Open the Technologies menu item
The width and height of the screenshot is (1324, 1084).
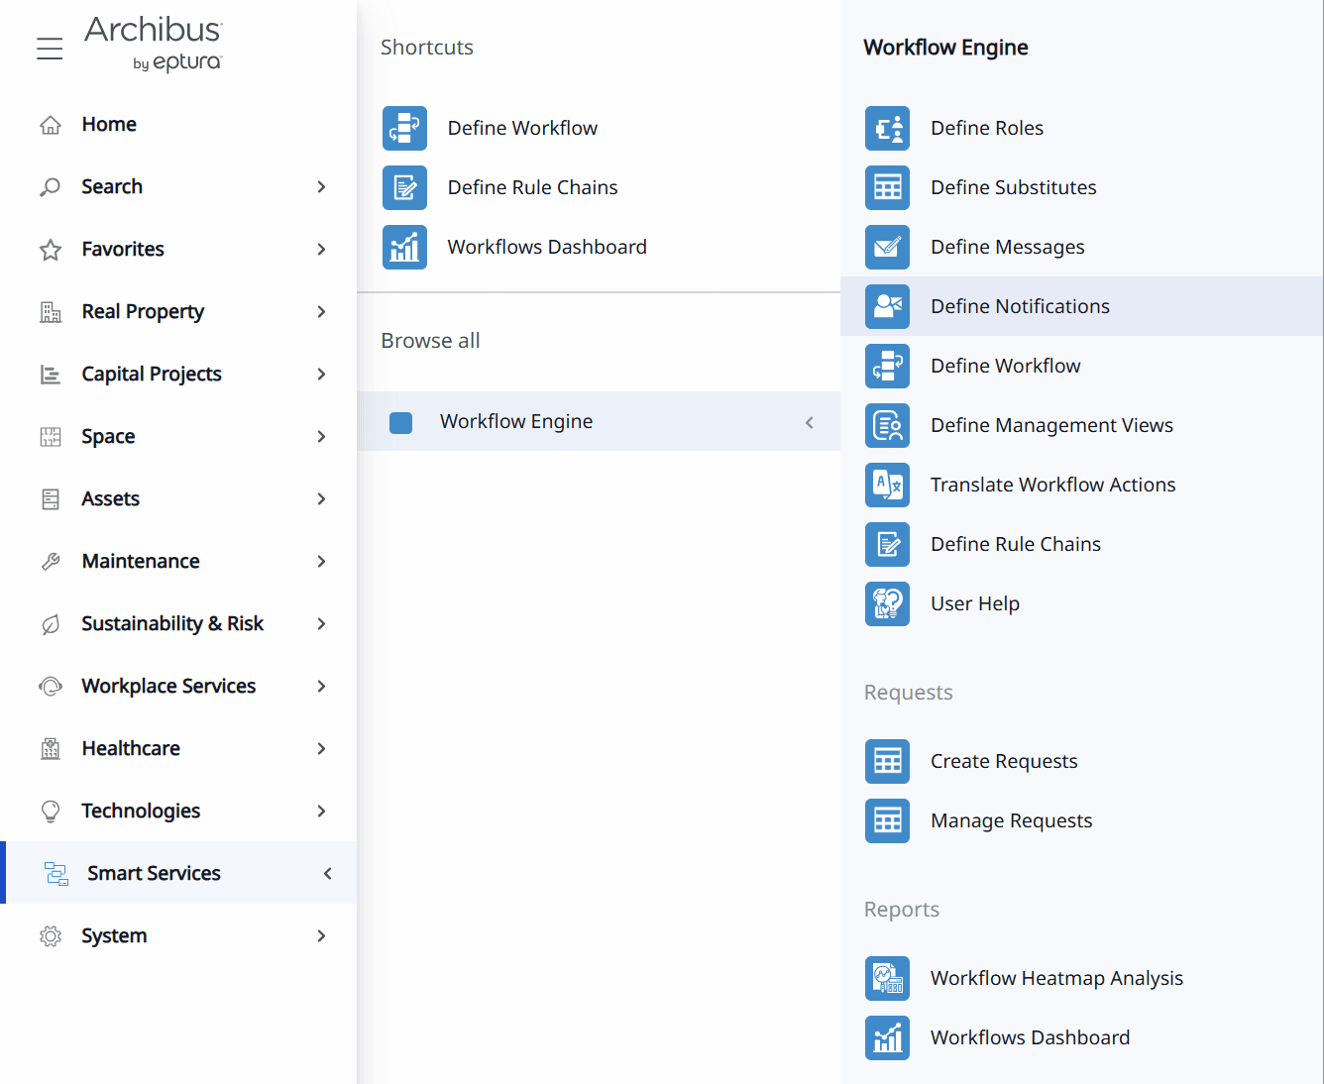178,812
